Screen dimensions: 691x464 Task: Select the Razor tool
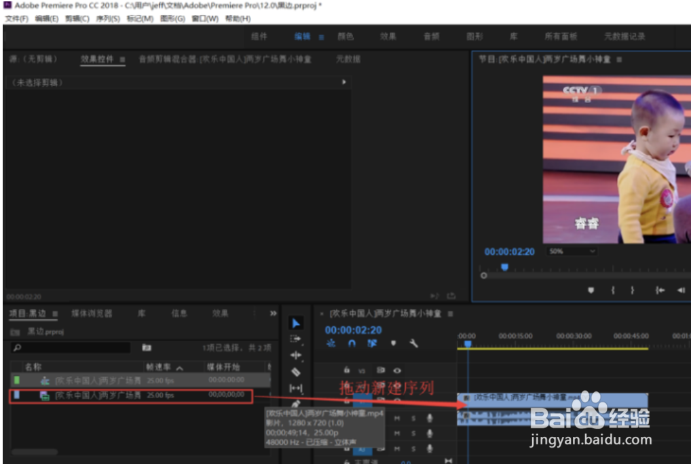click(296, 372)
